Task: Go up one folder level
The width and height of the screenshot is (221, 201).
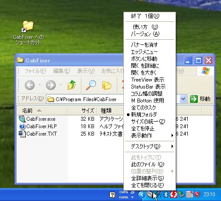Action: [72, 85]
